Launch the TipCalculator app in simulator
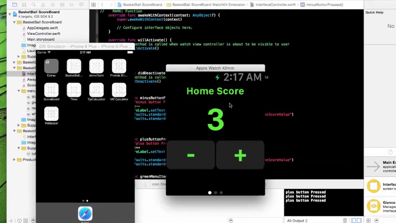The height and width of the screenshot is (223, 396). [x=97, y=92]
